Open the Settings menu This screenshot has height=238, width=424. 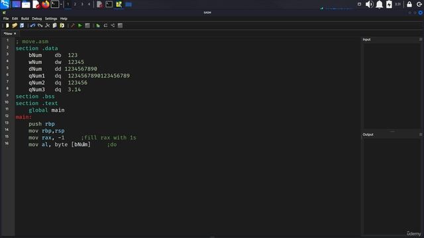51,19
